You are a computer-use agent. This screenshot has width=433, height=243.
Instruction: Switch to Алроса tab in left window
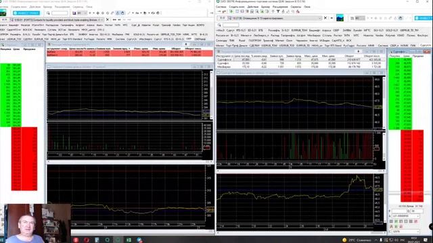point(91,25)
